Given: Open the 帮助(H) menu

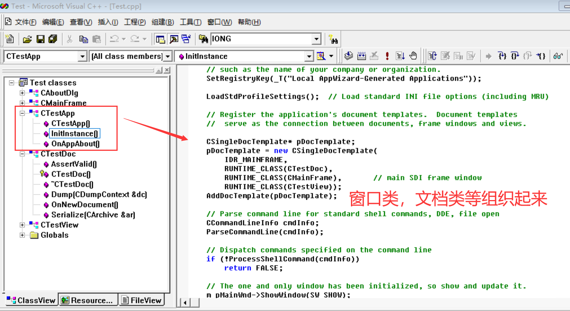Looking at the screenshot, I should 249,22.
